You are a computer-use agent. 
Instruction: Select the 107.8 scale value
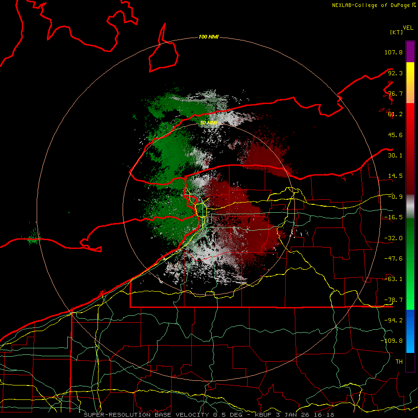(393, 52)
